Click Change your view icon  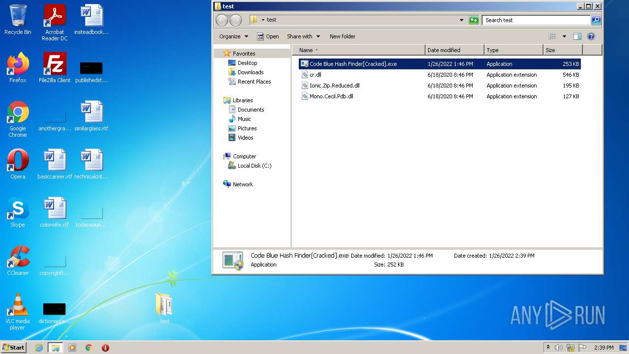(x=552, y=36)
